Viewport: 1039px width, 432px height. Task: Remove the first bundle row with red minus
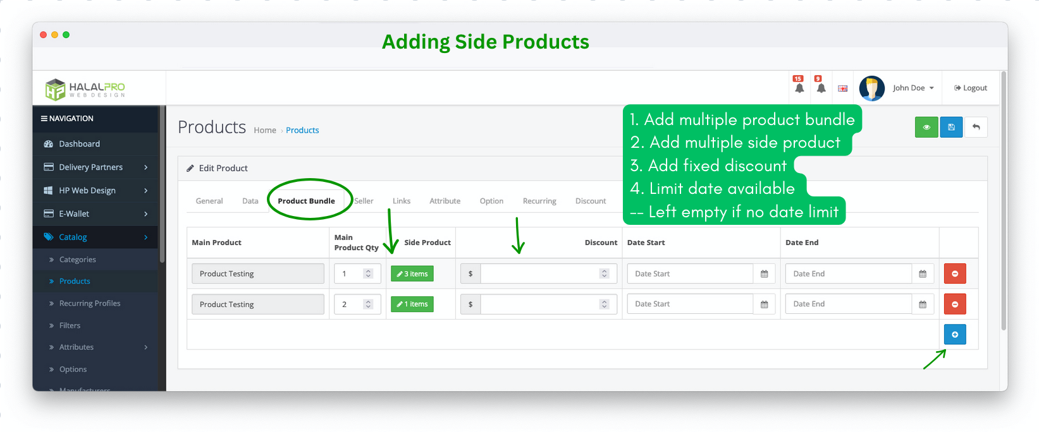pos(955,273)
